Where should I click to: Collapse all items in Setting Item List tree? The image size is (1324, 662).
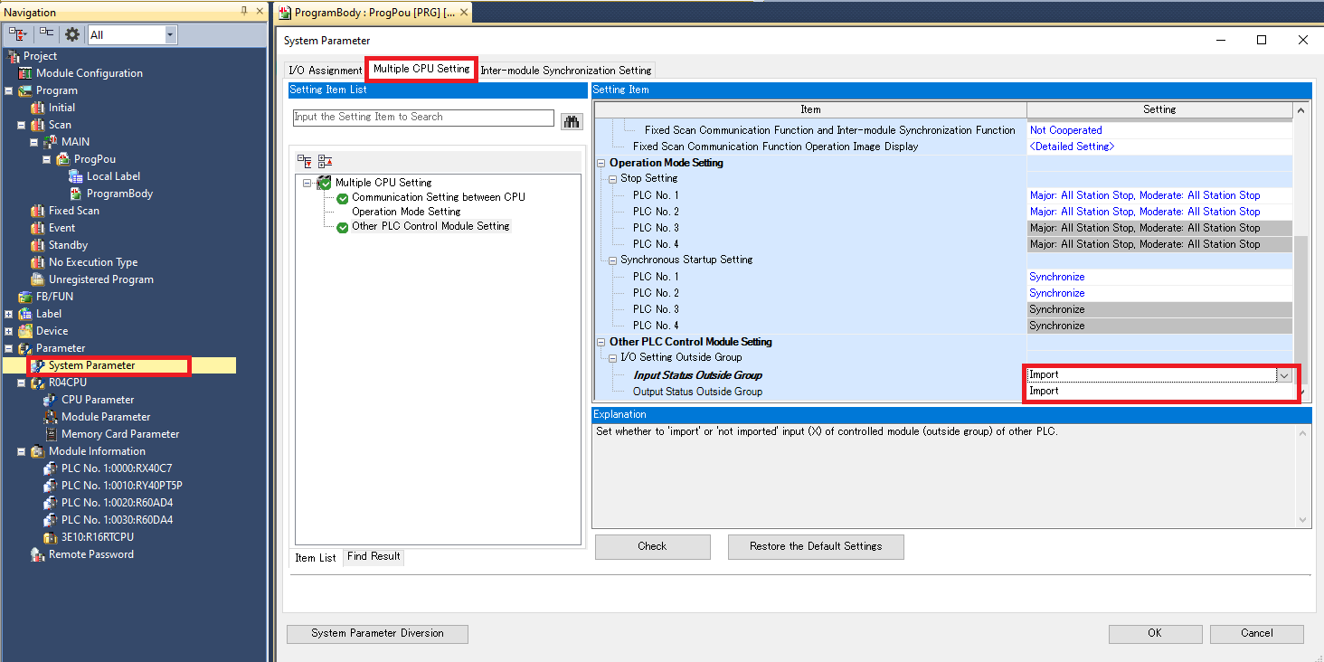point(326,161)
